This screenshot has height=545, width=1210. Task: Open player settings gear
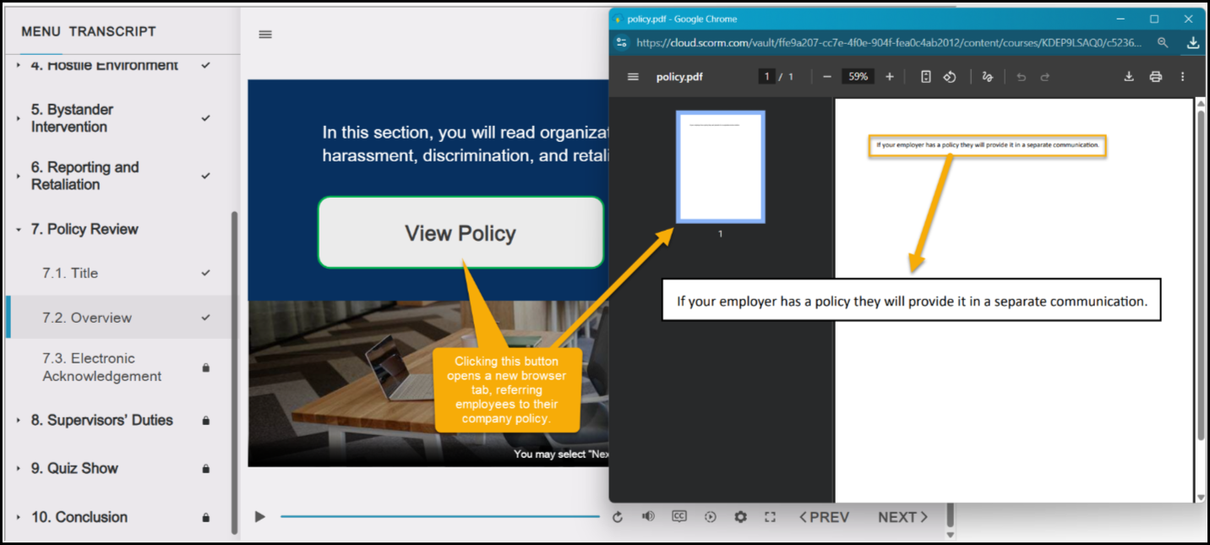741,517
